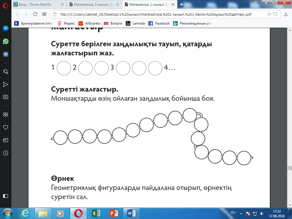Open the Windows Start menu
The height and width of the screenshot is (219, 292).
click(7, 213)
